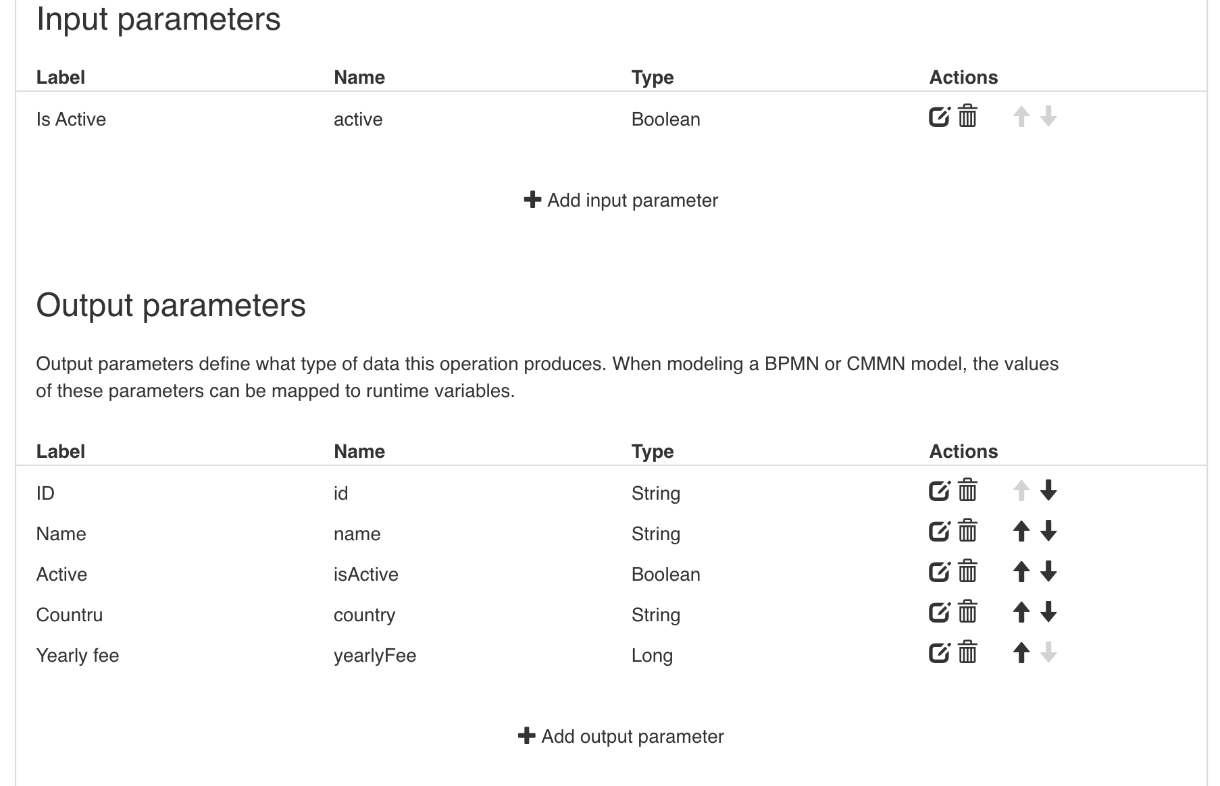Edit the ID output parameter
The width and height of the screenshot is (1220, 786).
click(x=939, y=491)
